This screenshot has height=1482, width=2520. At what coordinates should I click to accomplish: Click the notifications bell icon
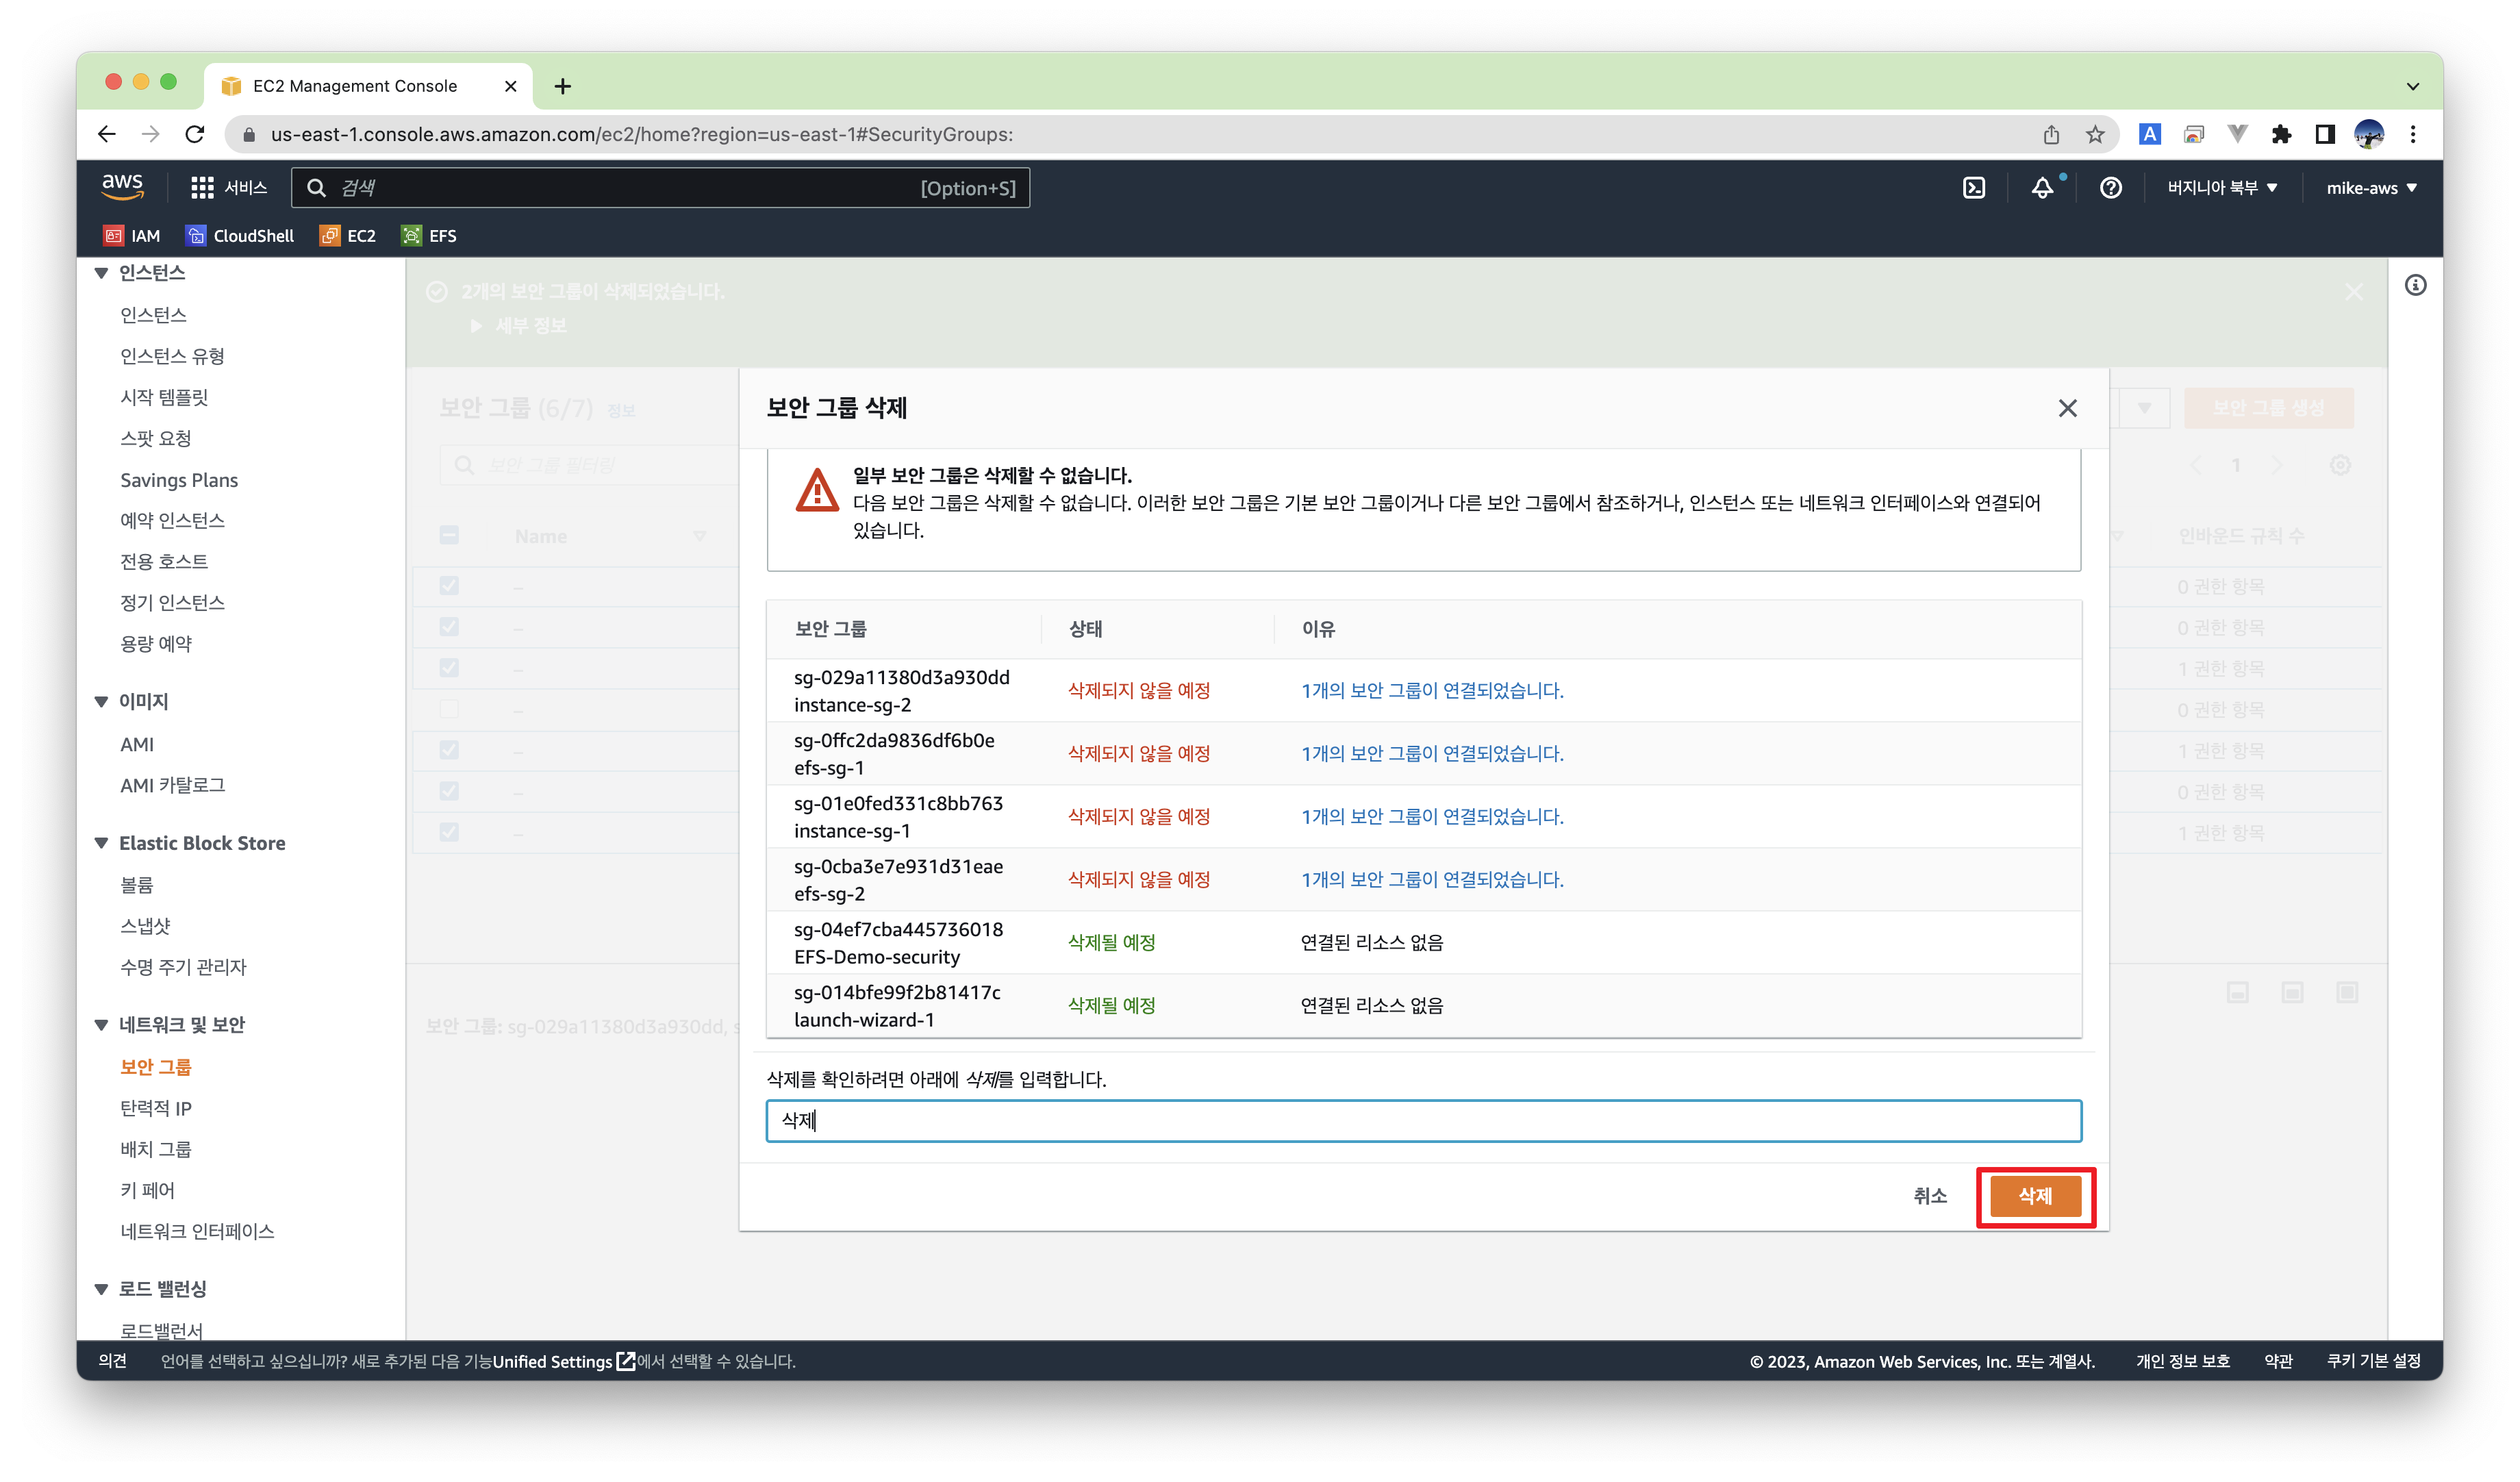[x=2042, y=188]
